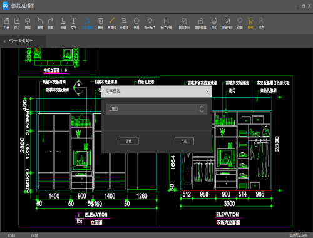Click the left Find button in dialog
This screenshot has height=238, width=313.
click(129, 142)
